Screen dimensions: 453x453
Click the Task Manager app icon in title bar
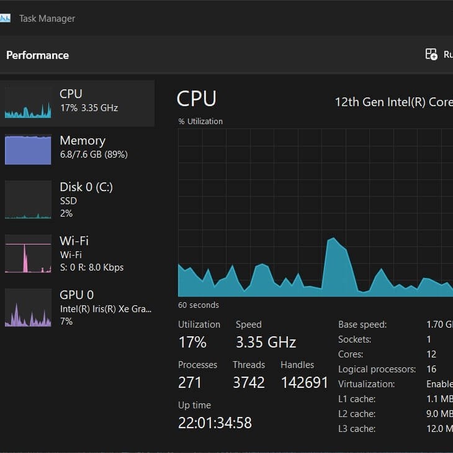click(x=5, y=18)
